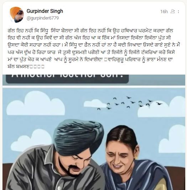Click the cloud under the birds at right

pyautogui.click(x=162, y=108)
